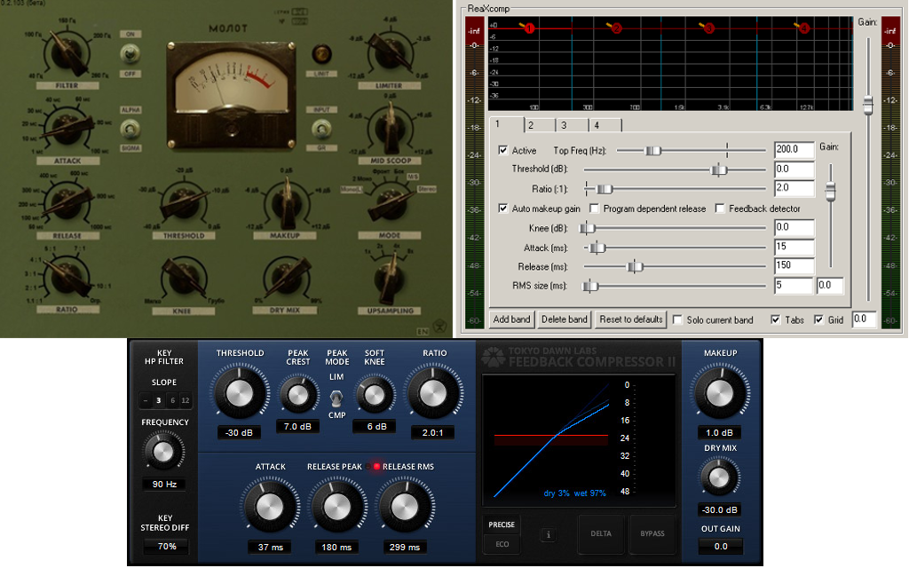
Task: Click the Molot UPSAMPLING knob
Action: tap(390, 278)
